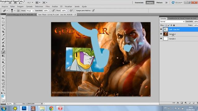Select the Rectangle shape tool
The height and width of the screenshot is (111, 198).
(x=3, y=76)
